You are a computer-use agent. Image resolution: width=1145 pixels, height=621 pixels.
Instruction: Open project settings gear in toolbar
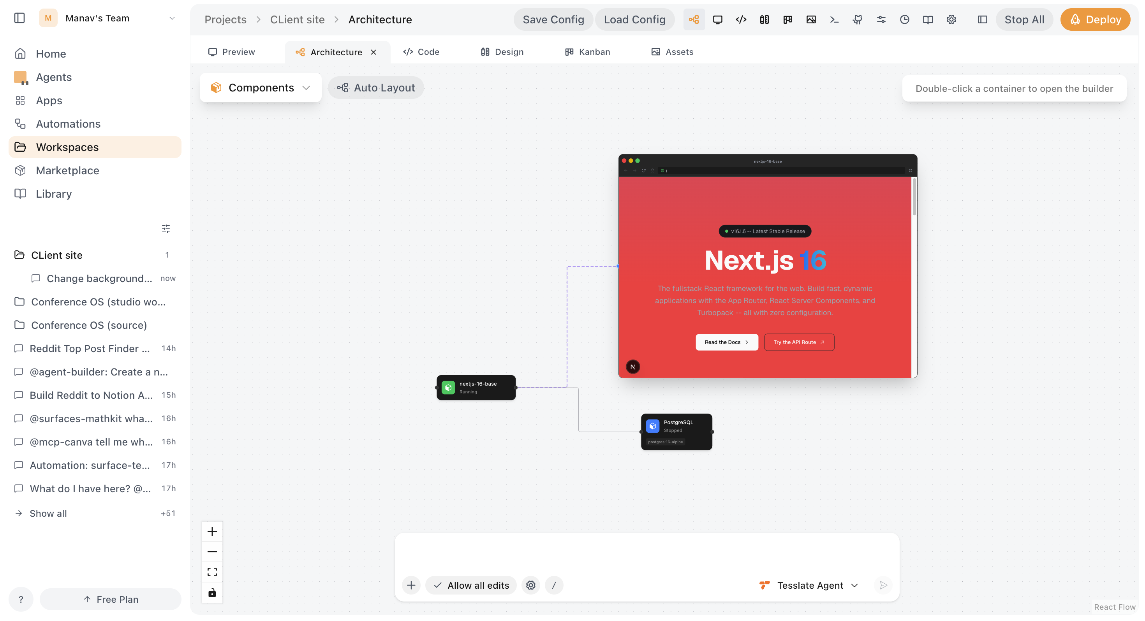coord(951,19)
